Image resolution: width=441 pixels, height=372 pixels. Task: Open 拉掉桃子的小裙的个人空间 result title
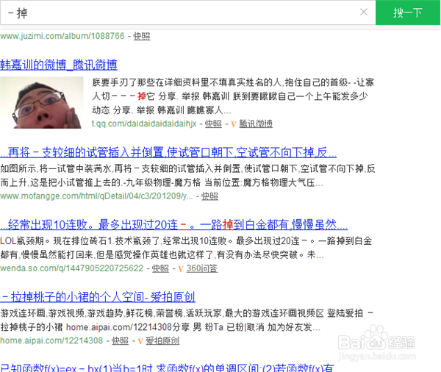(98, 297)
